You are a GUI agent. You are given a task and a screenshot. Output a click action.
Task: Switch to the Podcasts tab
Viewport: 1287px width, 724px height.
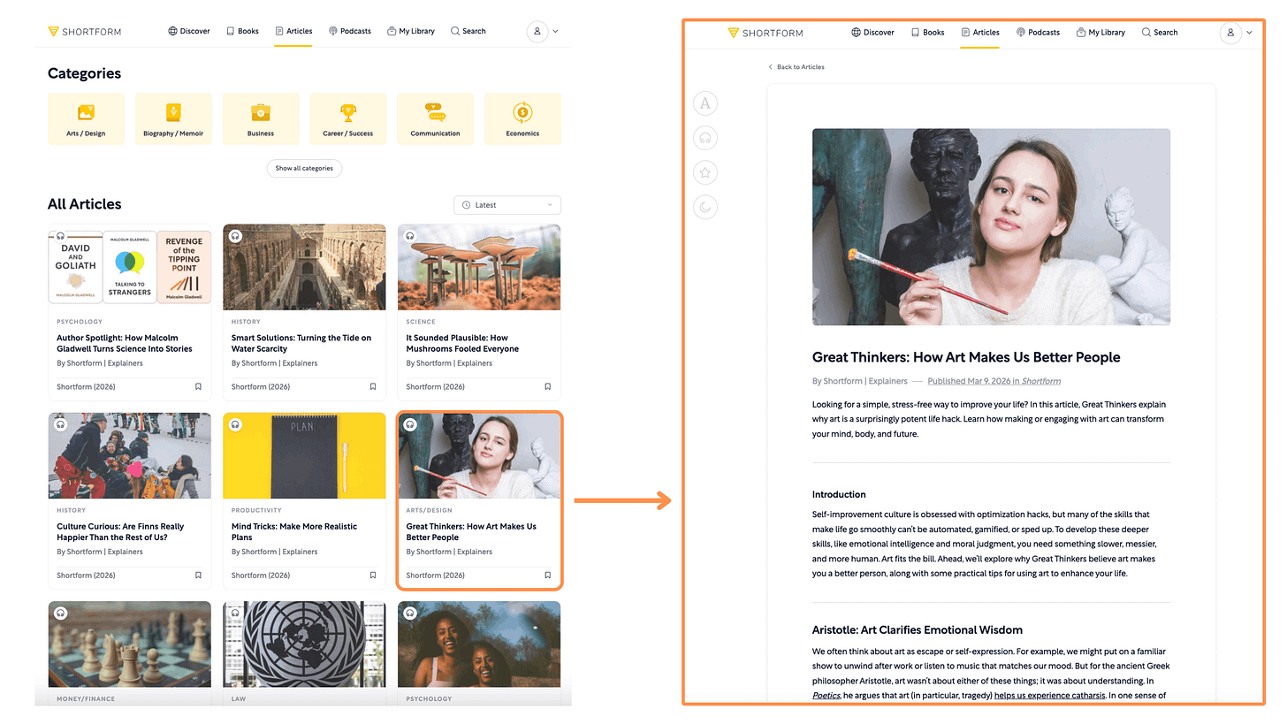pyautogui.click(x=350, y=31)
